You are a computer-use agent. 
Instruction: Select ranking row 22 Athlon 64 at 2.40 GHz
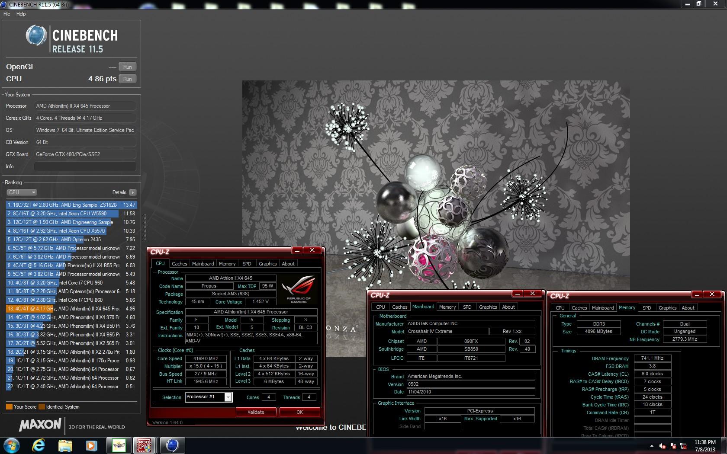(x=71, y=387)
